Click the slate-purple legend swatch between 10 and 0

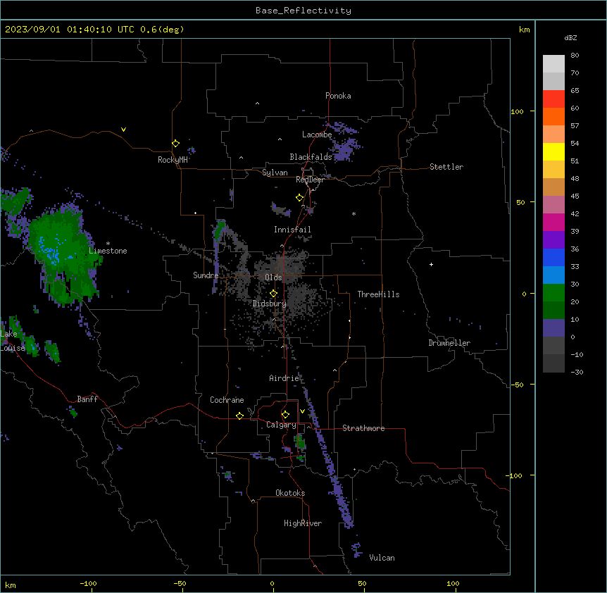tap(553, 328)
